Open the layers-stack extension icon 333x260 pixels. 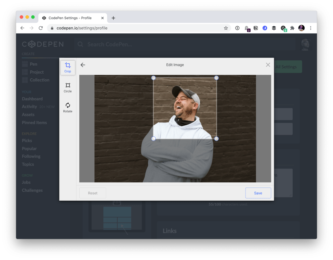(273, 28)
